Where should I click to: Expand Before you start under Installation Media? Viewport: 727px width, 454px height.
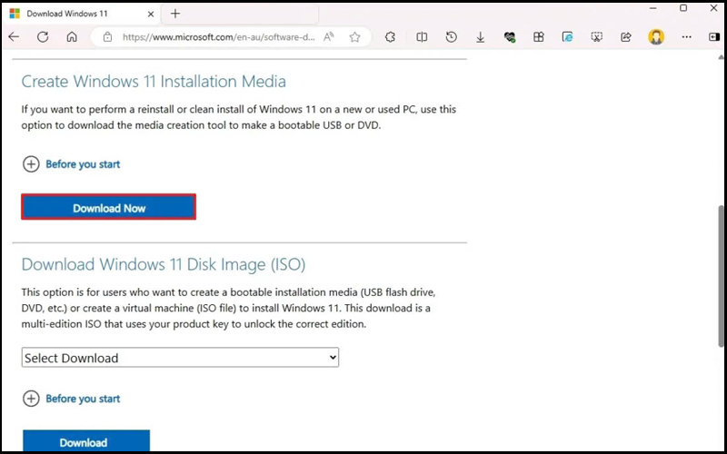click(x=72, y=164)
